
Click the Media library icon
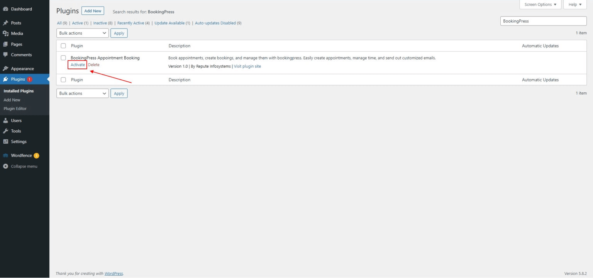tap(5, 34)
